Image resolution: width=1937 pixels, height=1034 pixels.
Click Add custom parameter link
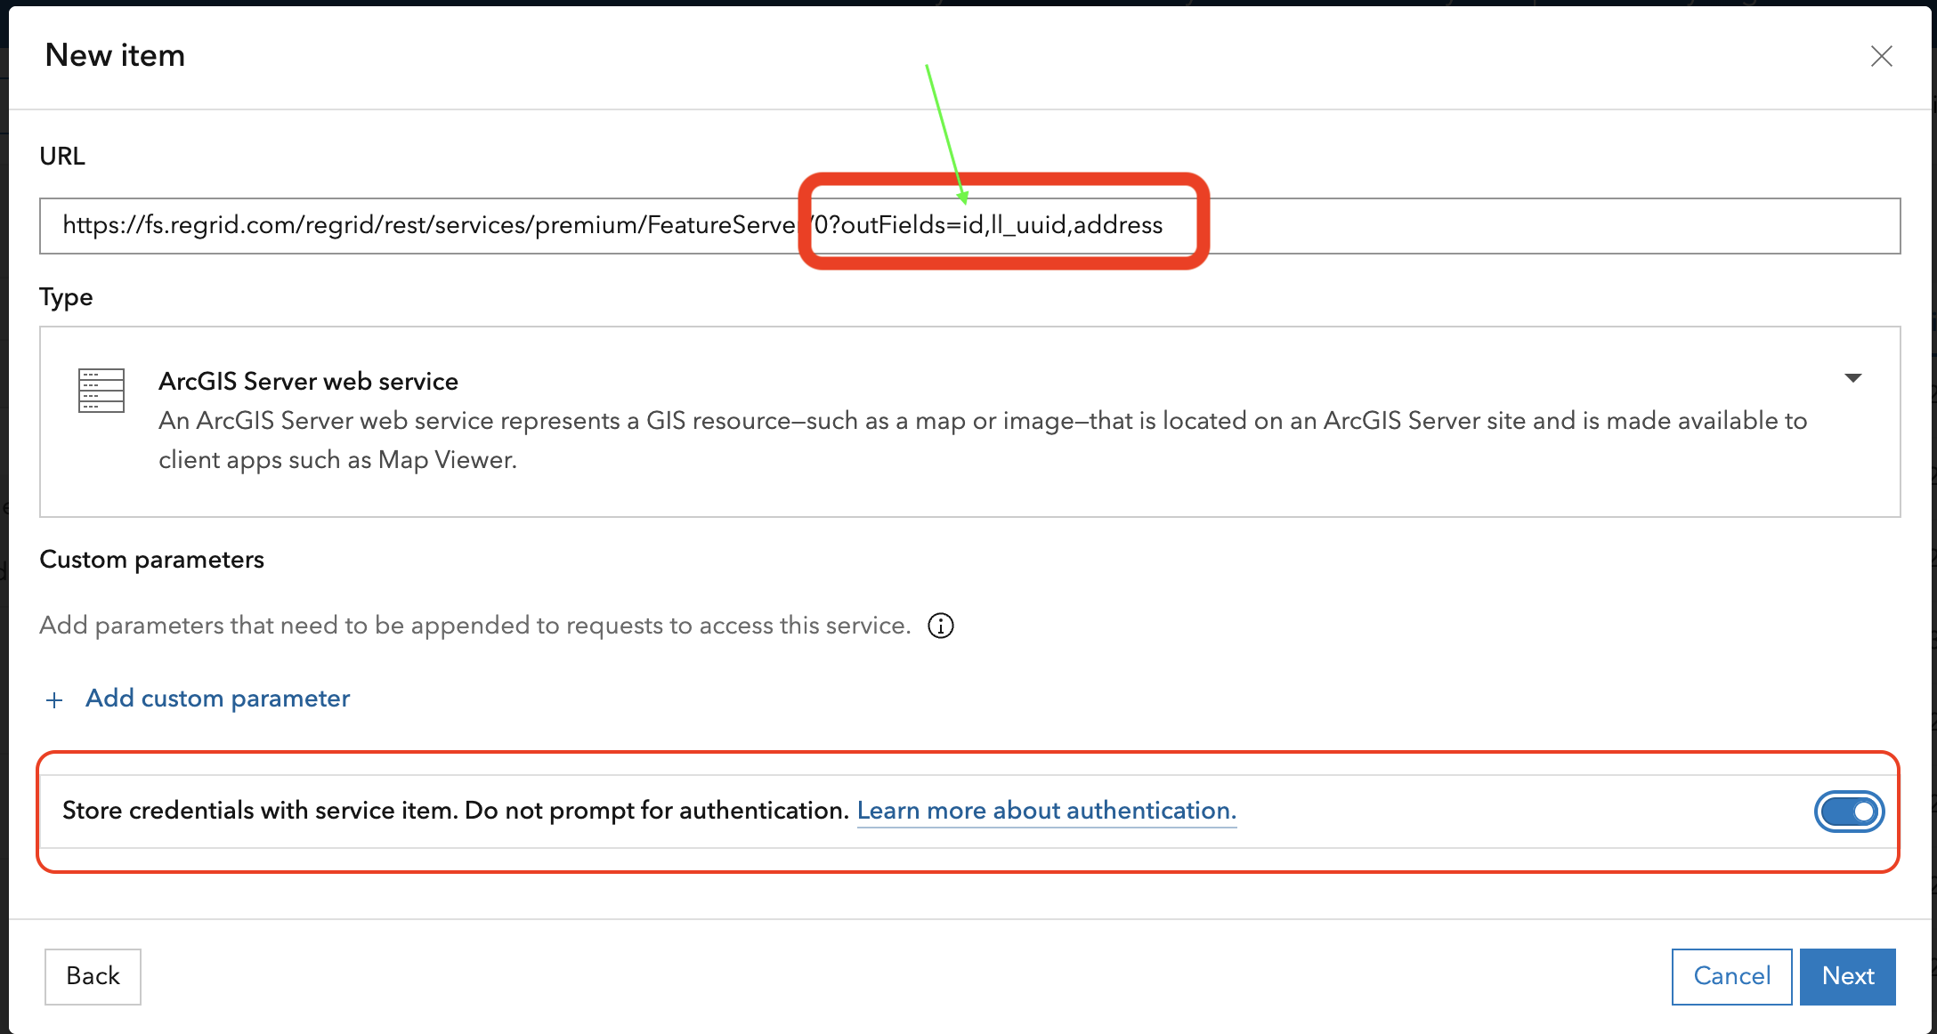click(x=217, y=699)
